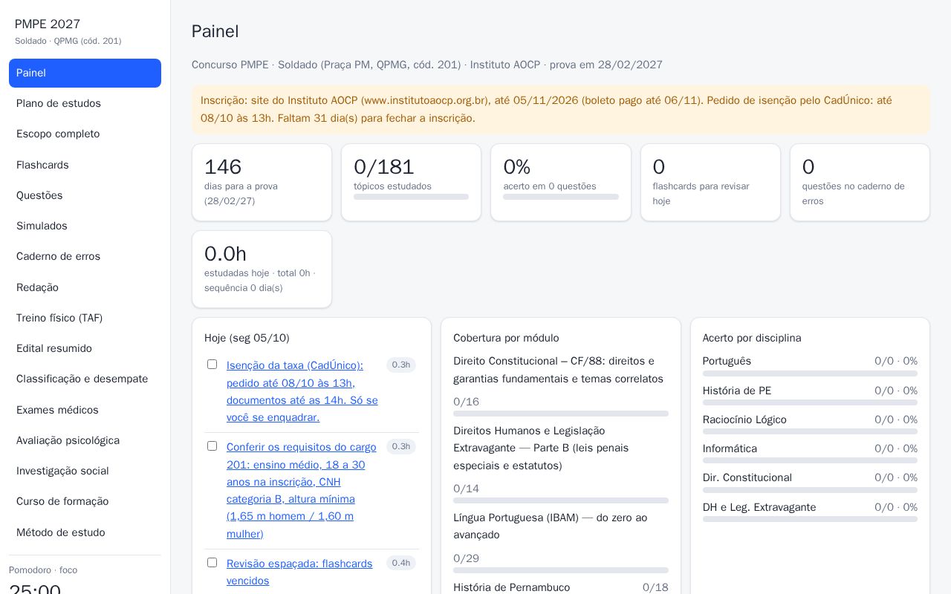
Task: Open Classificação e desempate
Action: coord(85,379)
